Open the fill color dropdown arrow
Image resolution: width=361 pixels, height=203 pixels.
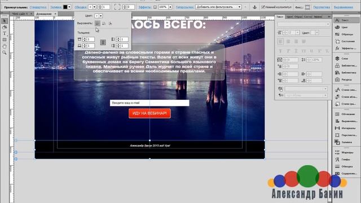69,7
